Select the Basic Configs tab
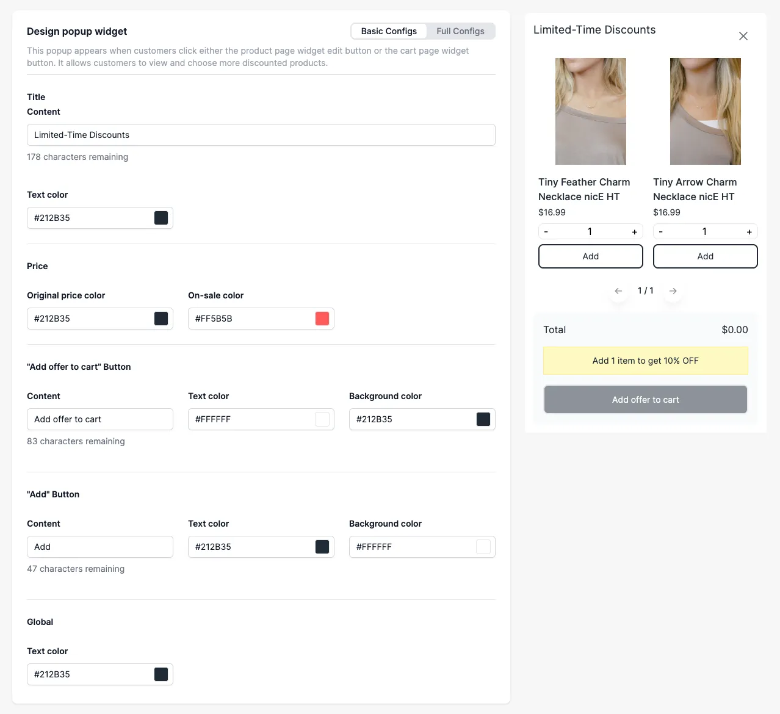The width and height of the screenshot is (780, 714). [x=389, y=31]
